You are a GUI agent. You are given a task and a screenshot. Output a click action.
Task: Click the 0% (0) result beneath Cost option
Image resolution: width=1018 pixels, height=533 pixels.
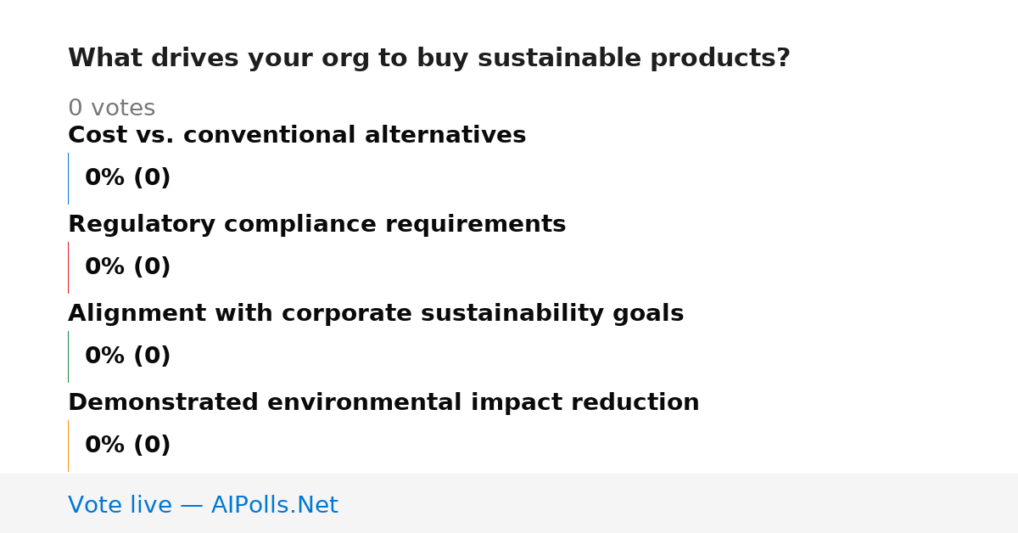coord(128,178)
